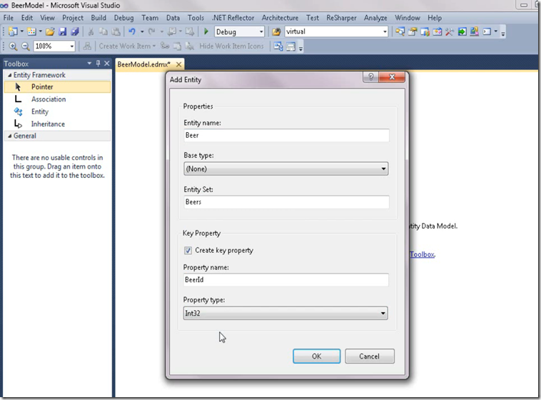Click the Navigate Backward toolbar icon

pos(171,31)
